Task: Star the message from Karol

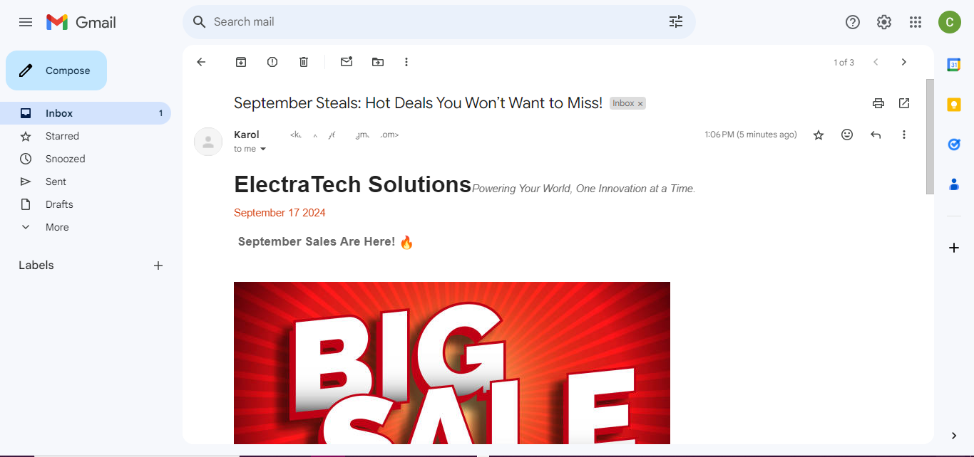Action: (x=819, y=135)
